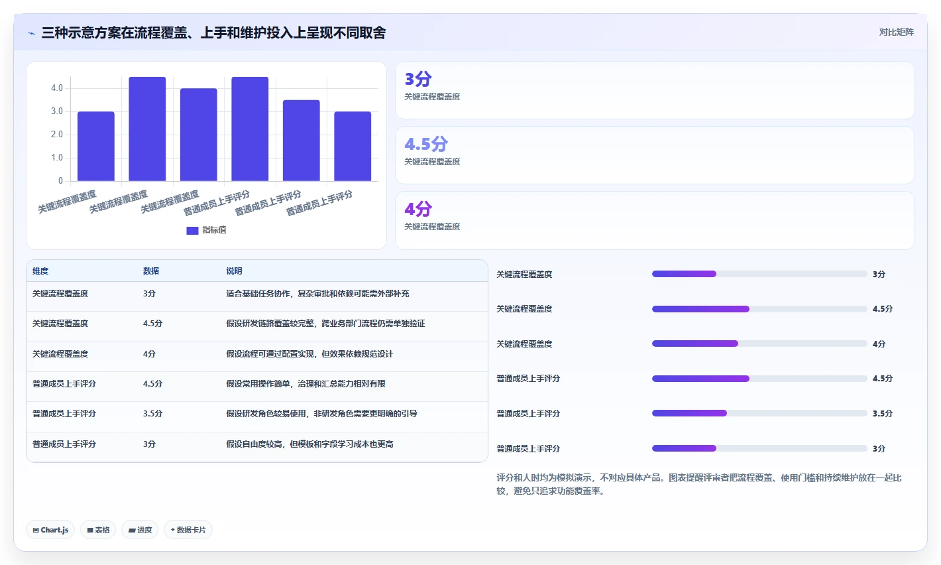The image size is (941, 565).
Task: Click the 关键流程覆盖度 progress bar showing 3分
Action: pyautogui.click(x=759, y=274)
